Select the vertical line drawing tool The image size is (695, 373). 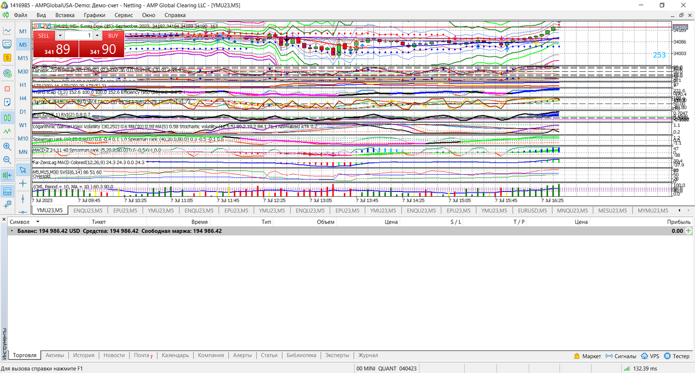coord(23,198)
